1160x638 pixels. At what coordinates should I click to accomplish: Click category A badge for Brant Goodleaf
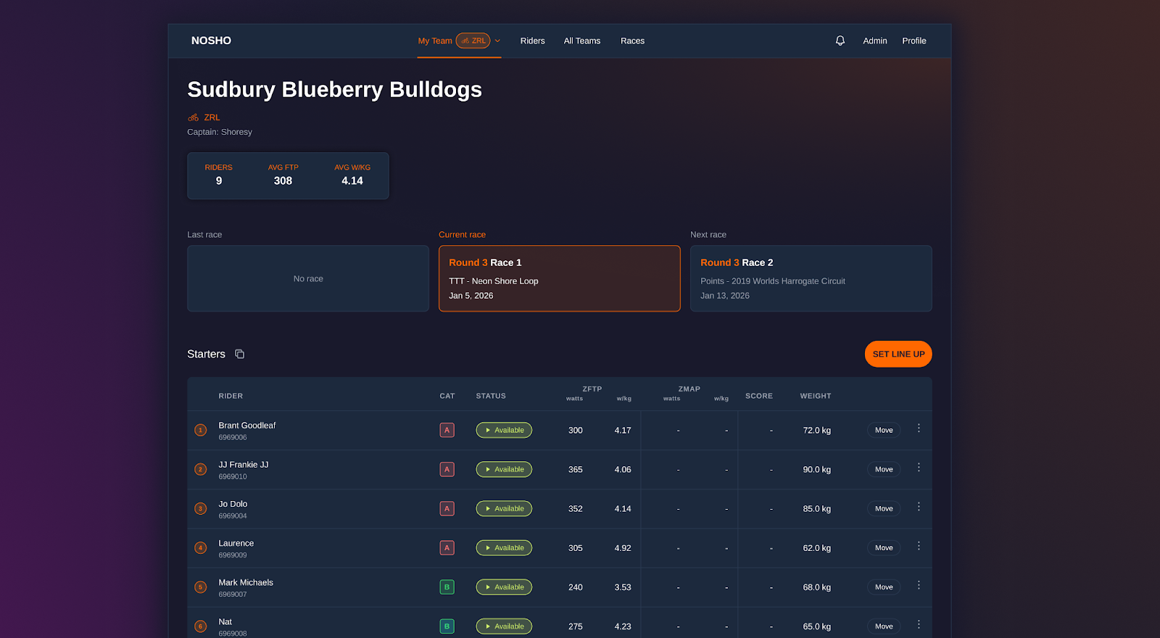(447, 430)
